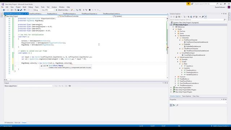This screenshot has width=231, height=130.
Task: Click the bookmark icon in toolbar
Action: click(x=90, y=10)
